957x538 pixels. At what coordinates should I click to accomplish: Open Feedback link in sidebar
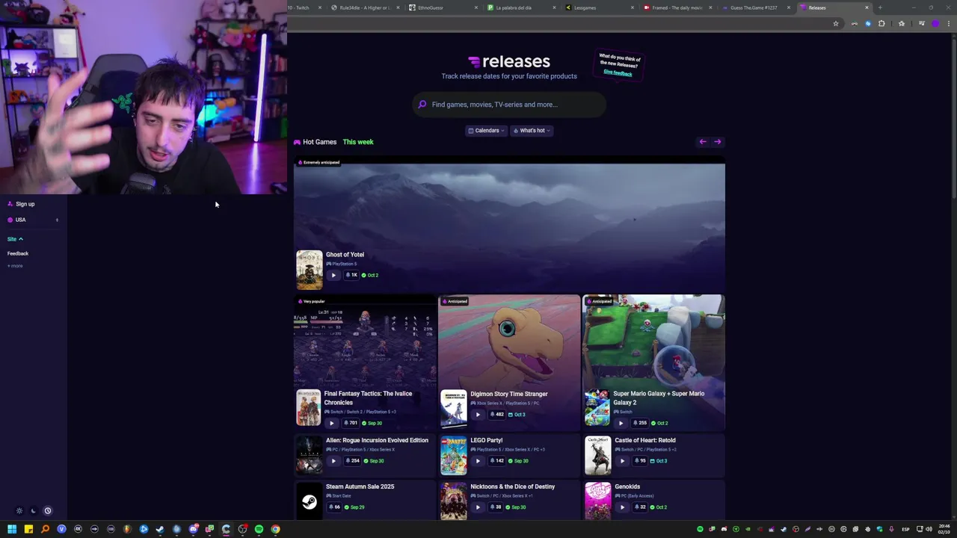pyautogui.click(x=18, y=254)
